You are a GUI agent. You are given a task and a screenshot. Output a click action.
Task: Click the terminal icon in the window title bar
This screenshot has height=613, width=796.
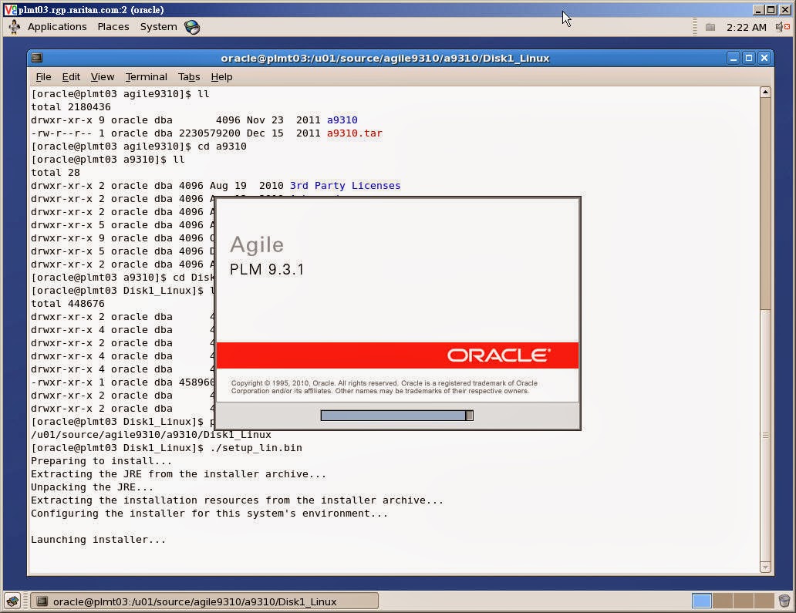tap(36, 58)
